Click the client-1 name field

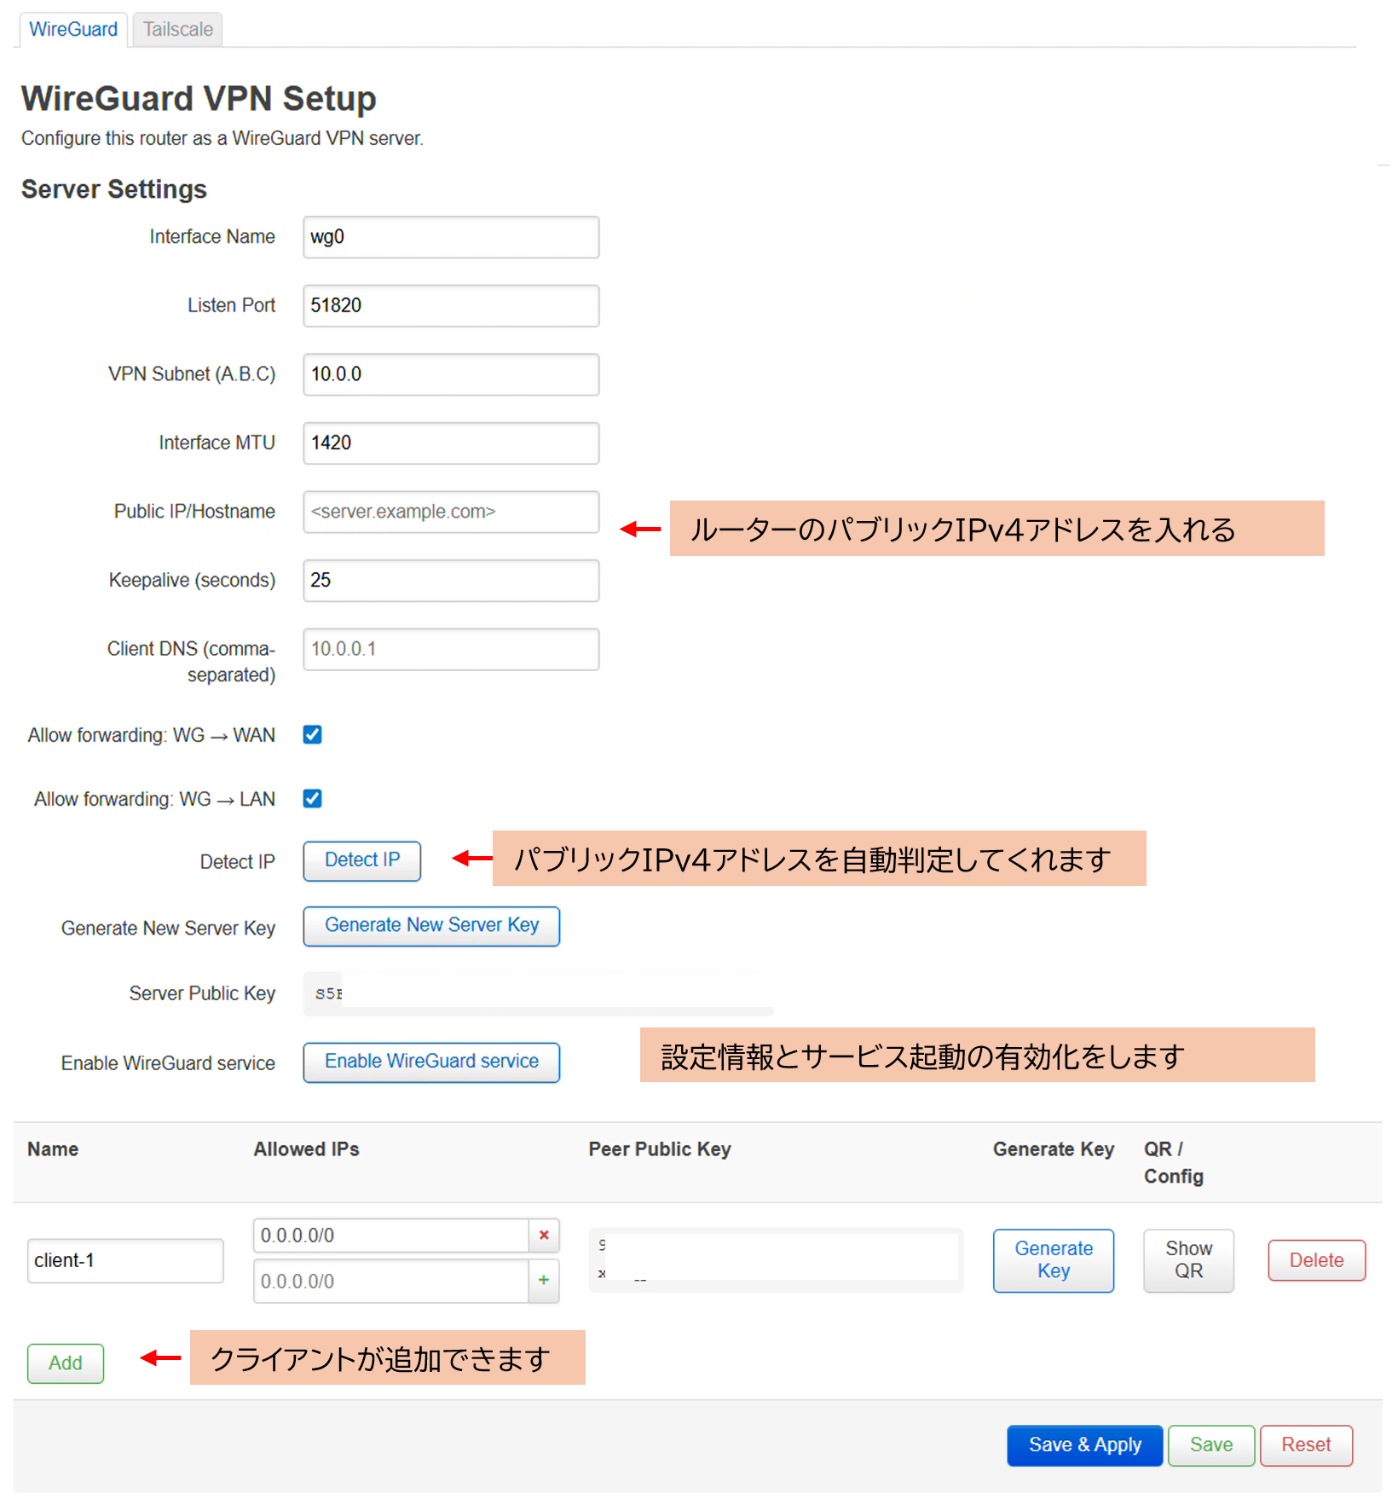click(x=124, y=1260)
